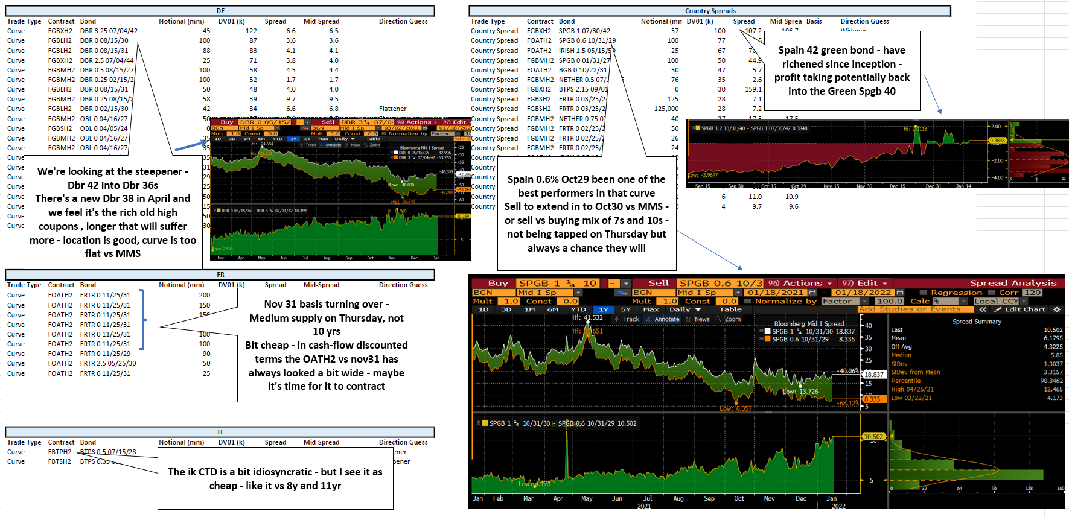Collapse side panel with double-chevron in SPGB chart
The width and height of the screenshot is (1069, 517).
tap(983, 309)
